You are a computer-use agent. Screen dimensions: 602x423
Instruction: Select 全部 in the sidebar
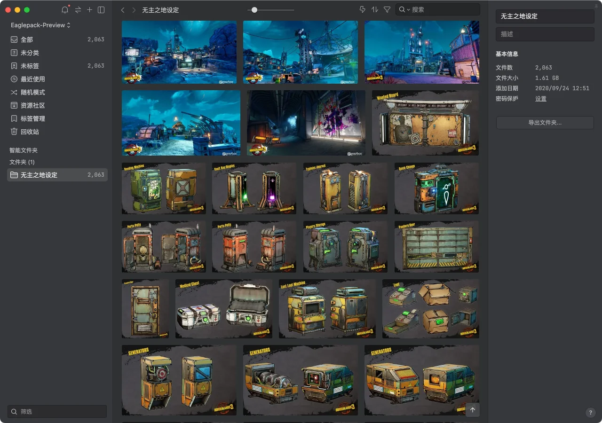(57, 39)
